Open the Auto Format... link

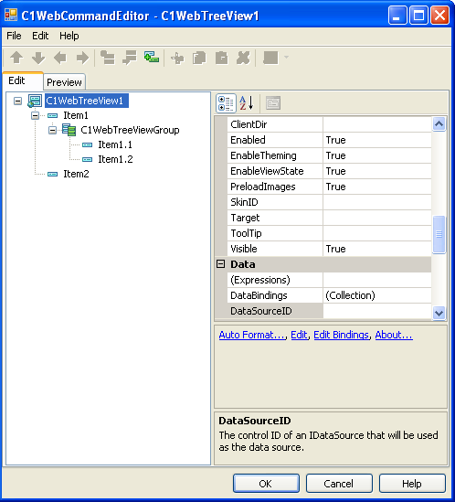click(252, 335)
